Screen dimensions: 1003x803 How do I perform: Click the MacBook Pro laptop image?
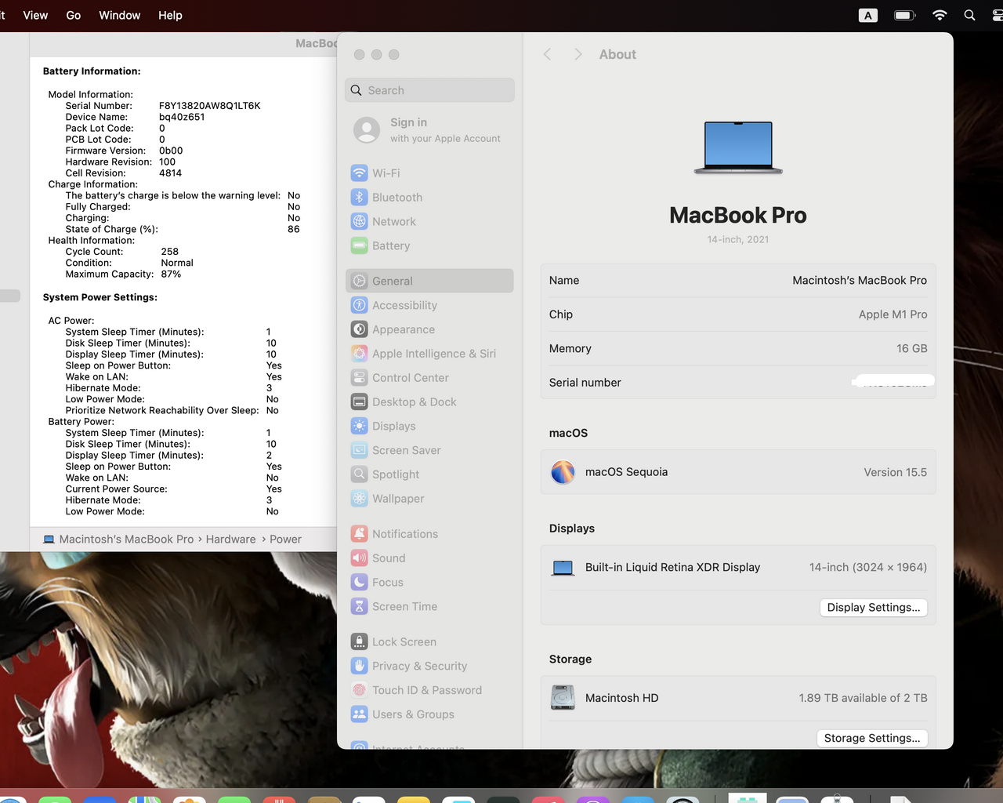coord(738,147)
